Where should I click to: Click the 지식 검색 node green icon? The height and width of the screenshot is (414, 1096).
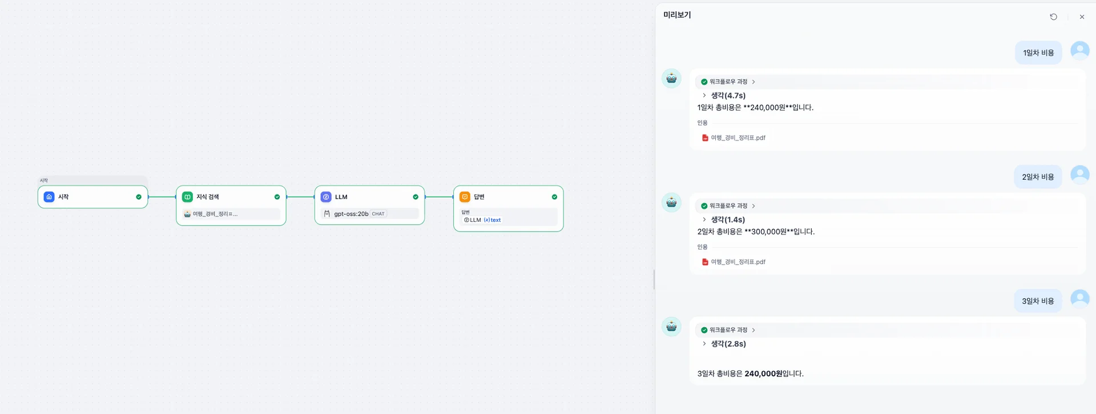(x=187, y=197)
